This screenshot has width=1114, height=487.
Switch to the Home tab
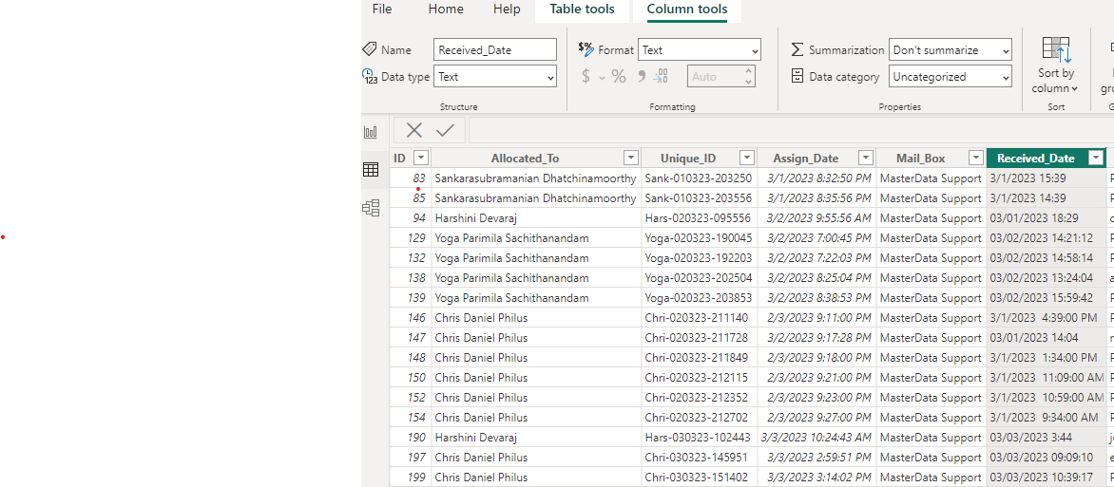[446, 9]
